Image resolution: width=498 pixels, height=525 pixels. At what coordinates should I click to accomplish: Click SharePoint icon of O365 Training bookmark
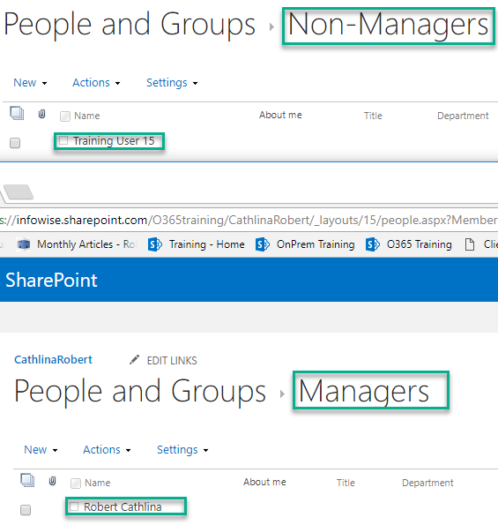coord(373,244)
